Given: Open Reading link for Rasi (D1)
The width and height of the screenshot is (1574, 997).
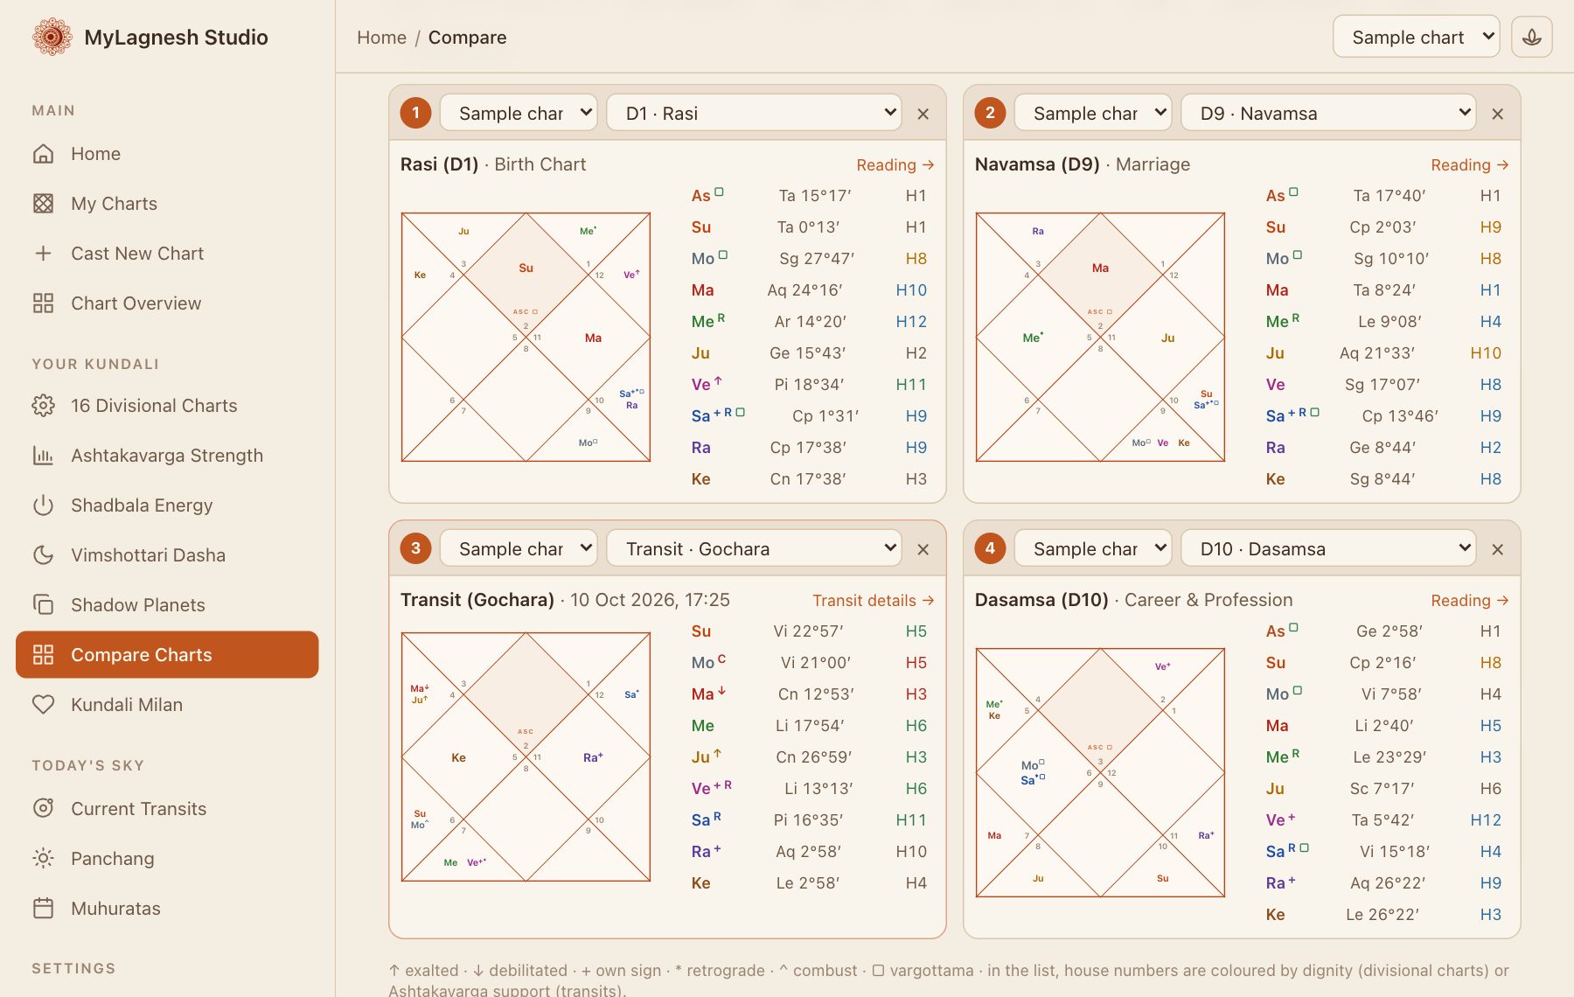Looking at the screenshot, I should tap(895, 164).
